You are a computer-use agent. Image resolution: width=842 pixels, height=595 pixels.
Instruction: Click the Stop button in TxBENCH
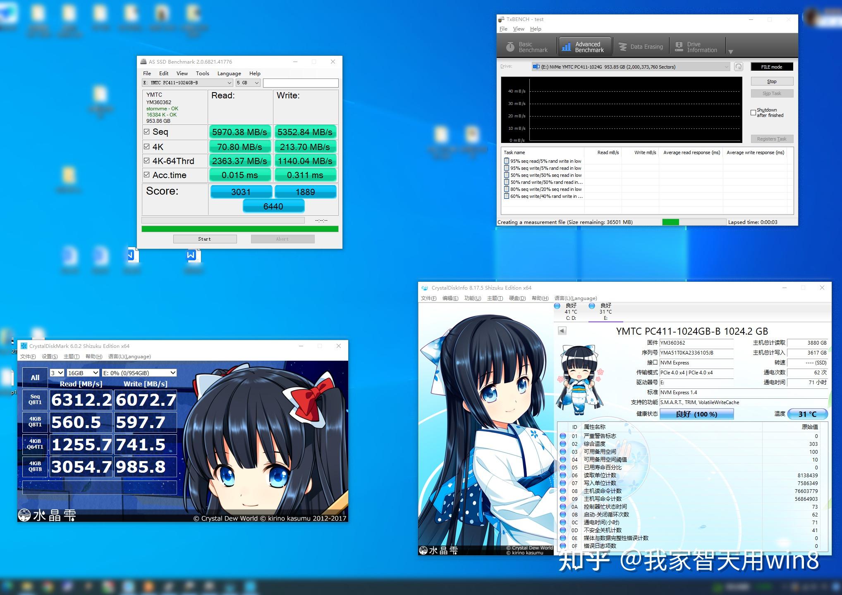772,81
